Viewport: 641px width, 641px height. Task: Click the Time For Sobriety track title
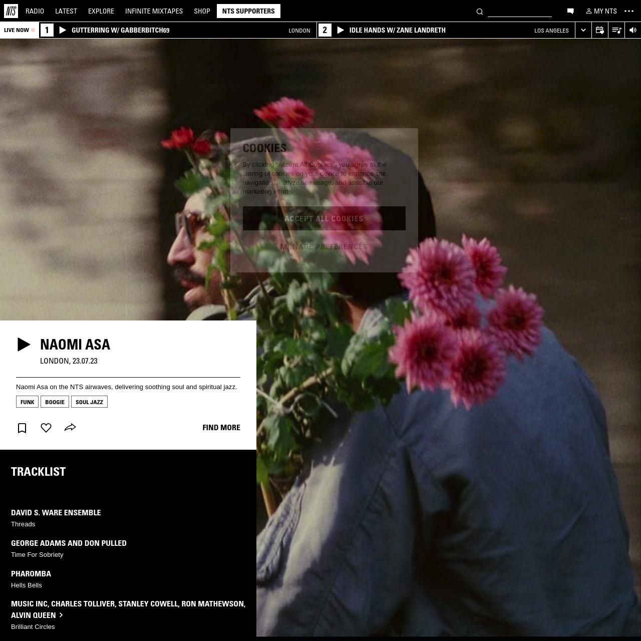[x=37, y=555]
